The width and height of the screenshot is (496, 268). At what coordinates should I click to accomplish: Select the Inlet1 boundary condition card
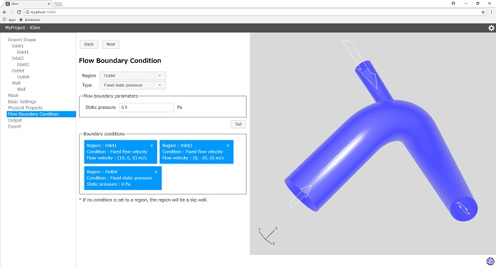121,151
